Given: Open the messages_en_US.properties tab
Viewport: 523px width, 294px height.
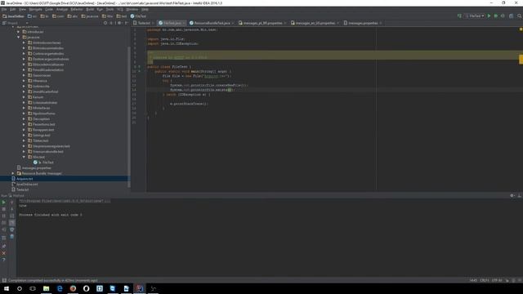Looking at the screenshot, I should [x=315, y=23].
